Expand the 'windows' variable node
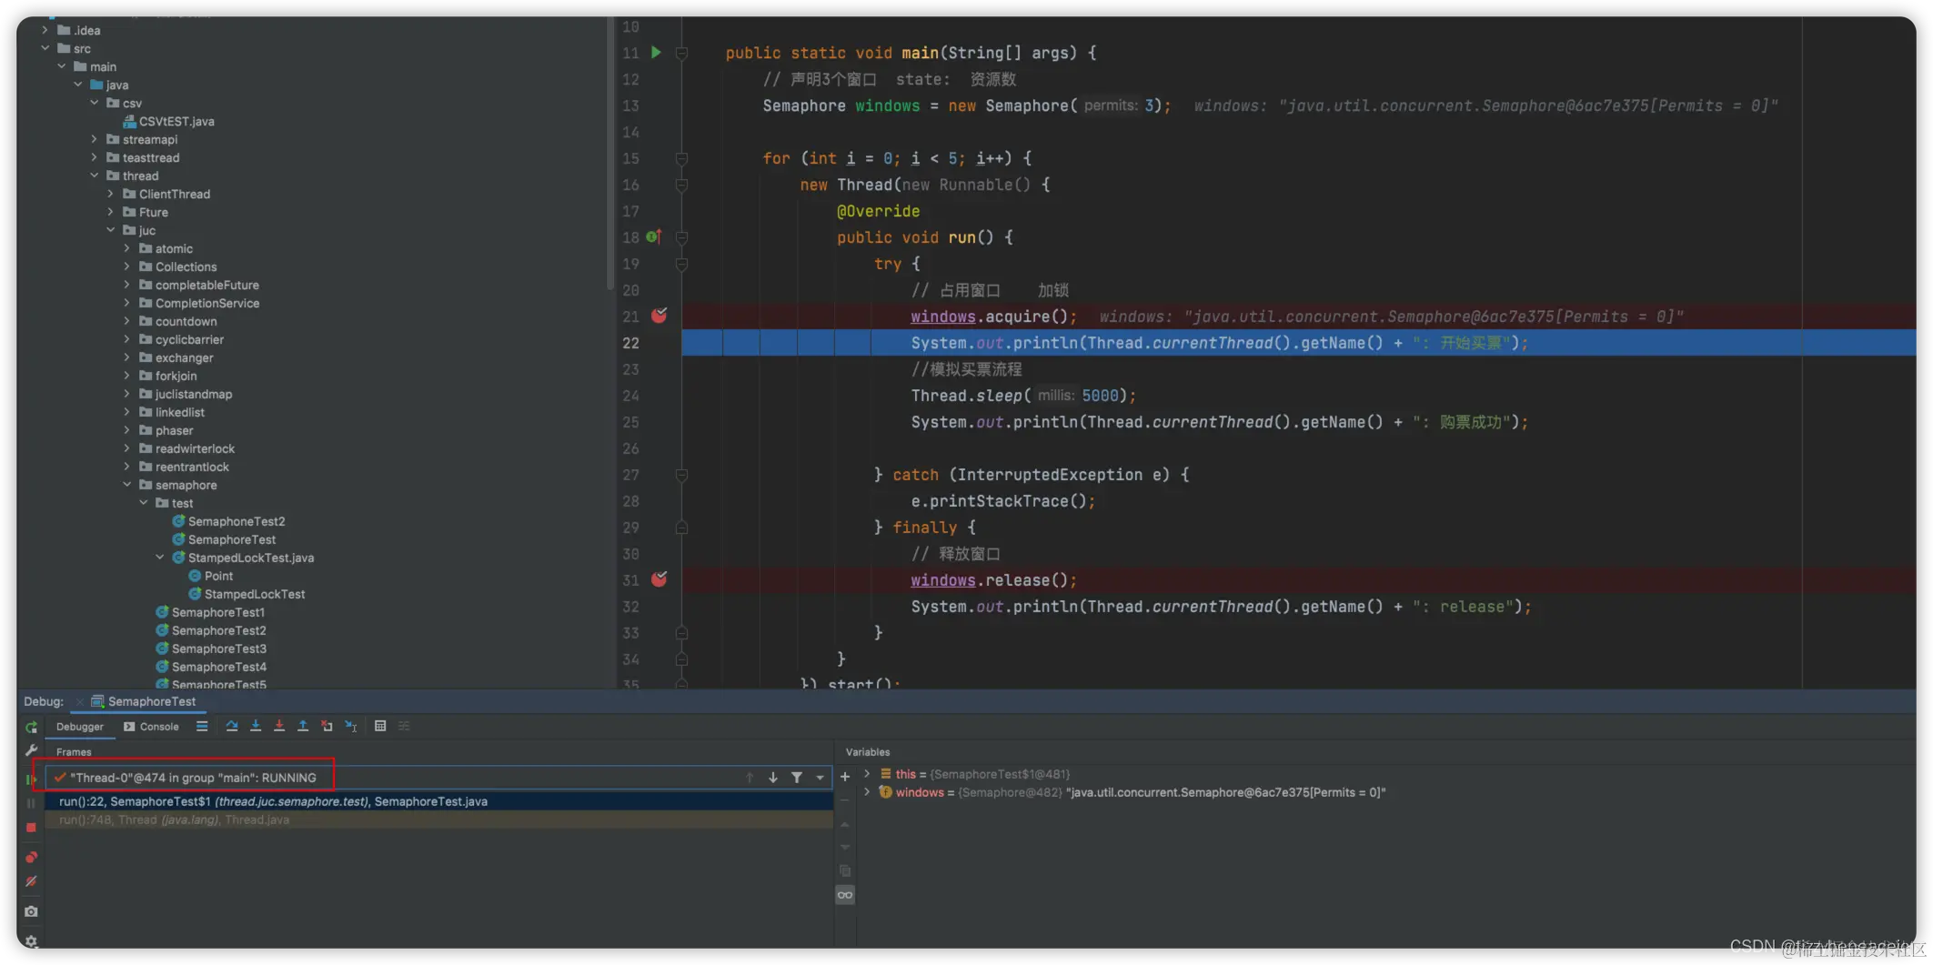This screenshot has width=1933, height=965. coord(867,792)
